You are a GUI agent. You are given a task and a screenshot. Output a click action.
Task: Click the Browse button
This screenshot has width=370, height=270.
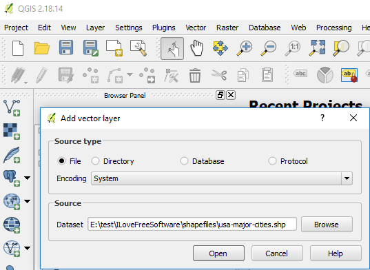pos(327,225)
